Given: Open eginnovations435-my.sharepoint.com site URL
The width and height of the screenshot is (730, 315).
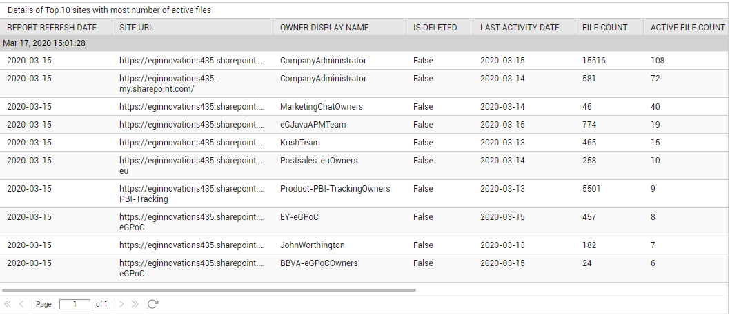Looking at the screenshot, I should pyautogui.click(x=168, y=84).
